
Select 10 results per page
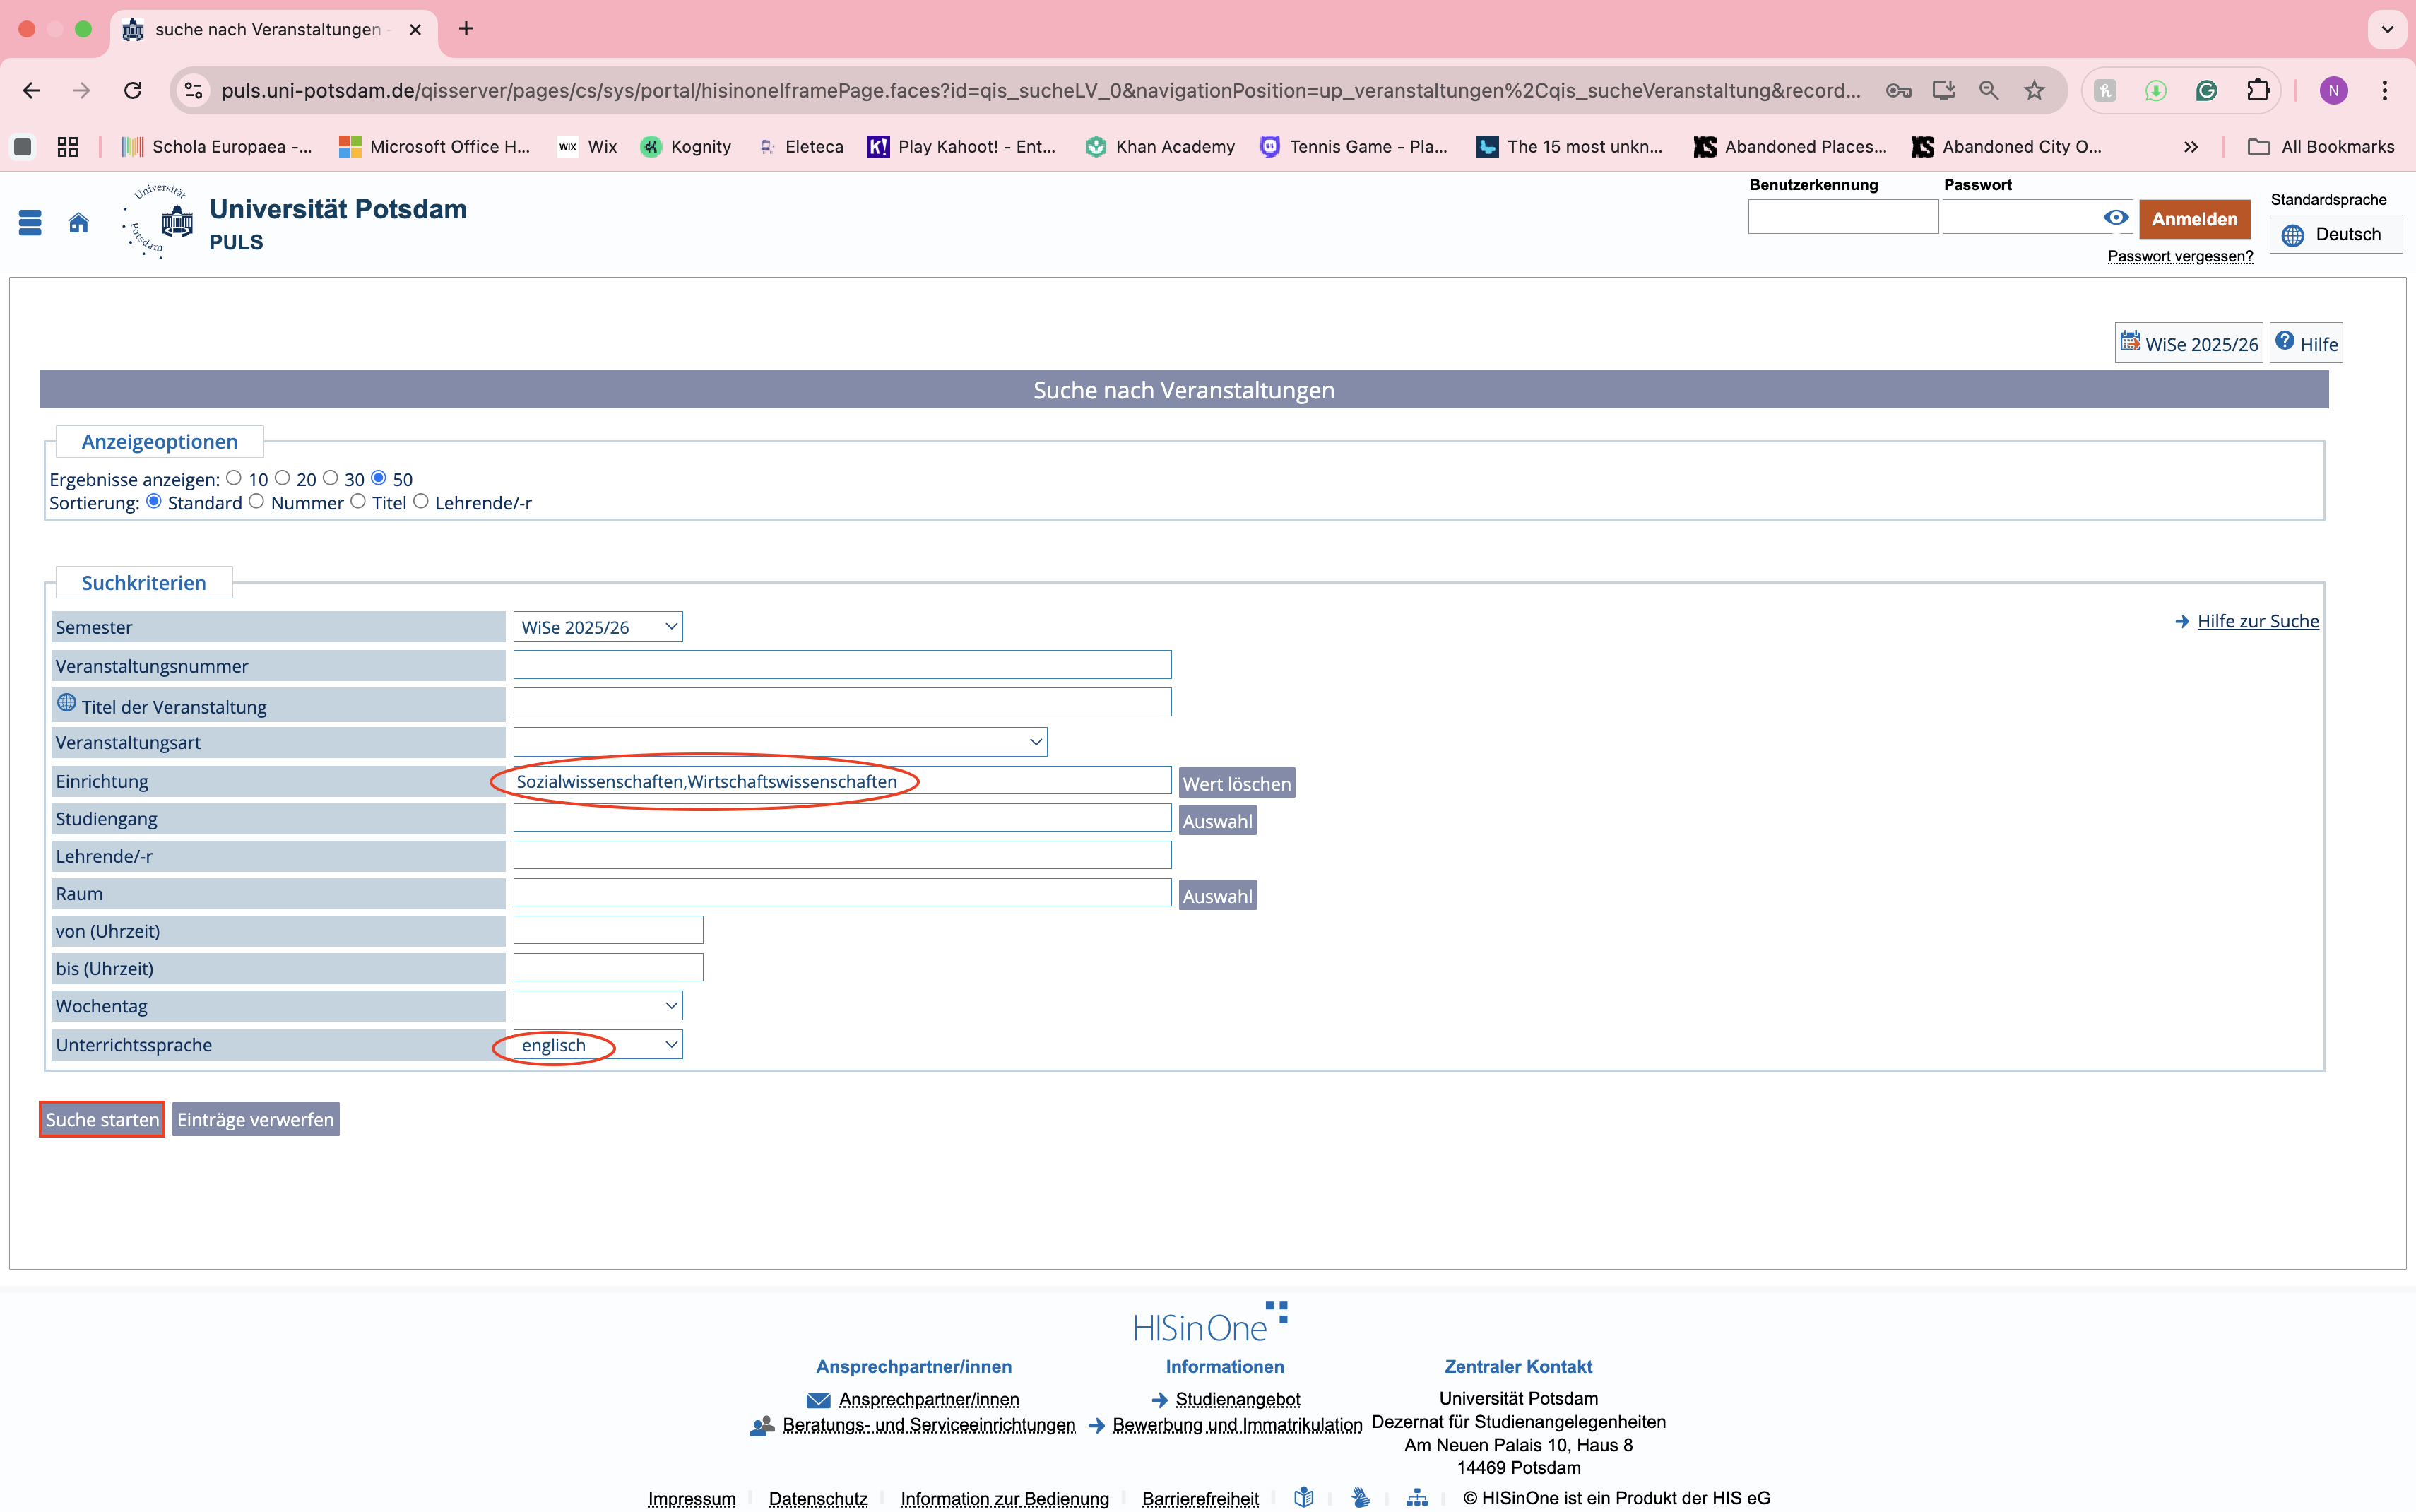tap(234, 478)
